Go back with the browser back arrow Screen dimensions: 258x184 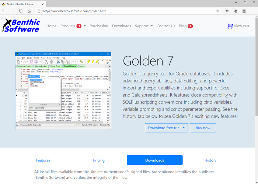(4, 11)
